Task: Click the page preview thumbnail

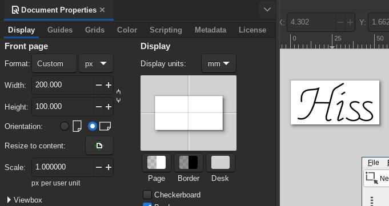Action: point(189,113)
